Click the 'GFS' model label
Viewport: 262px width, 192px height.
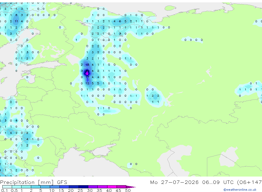(x=62, y=182)
